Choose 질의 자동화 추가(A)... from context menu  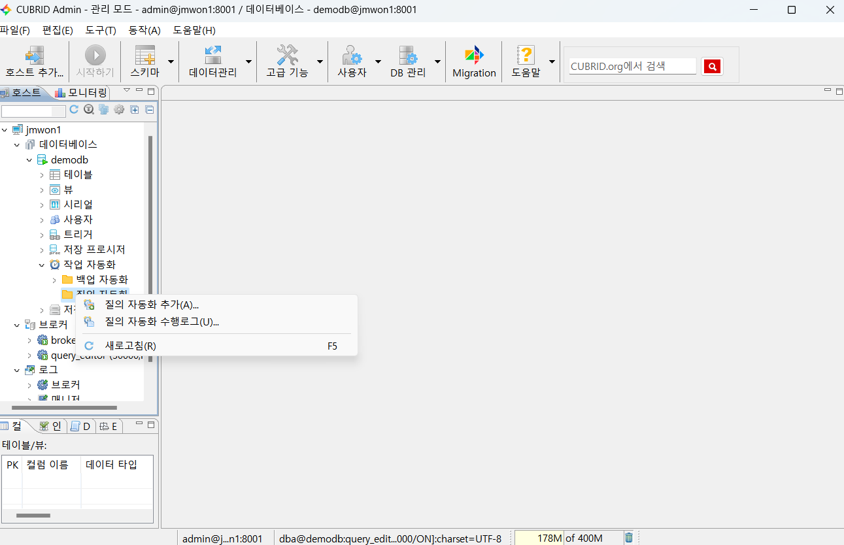point(216,305)
